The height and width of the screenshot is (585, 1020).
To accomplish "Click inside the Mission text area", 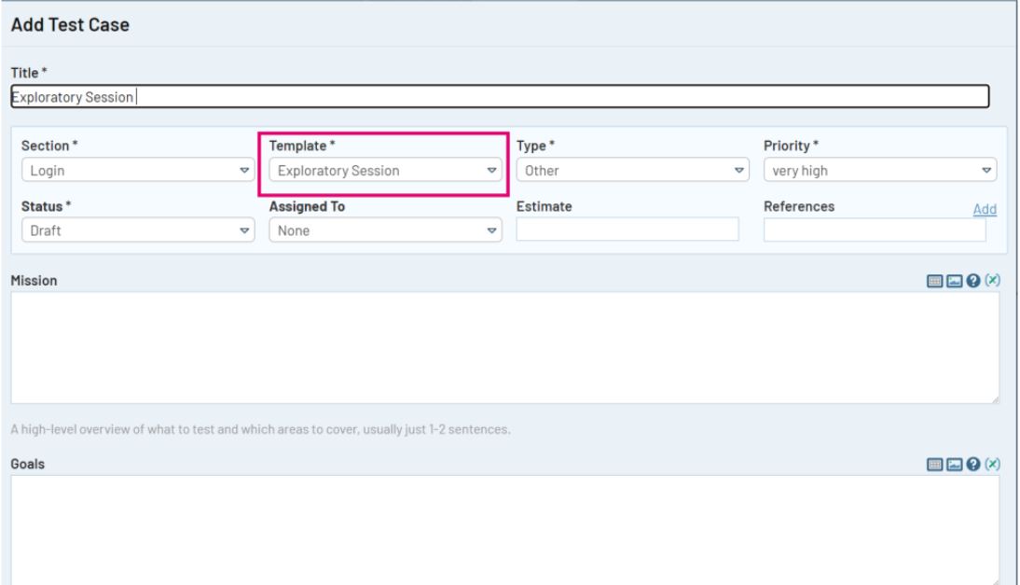I will 503,347.
